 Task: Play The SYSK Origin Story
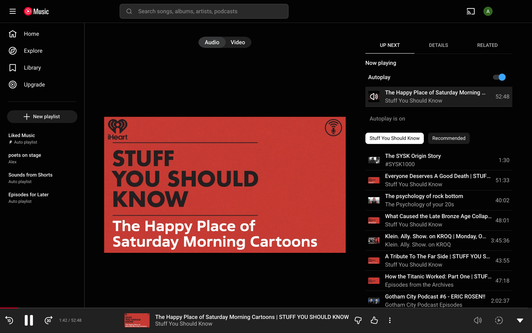coord(439,160)
